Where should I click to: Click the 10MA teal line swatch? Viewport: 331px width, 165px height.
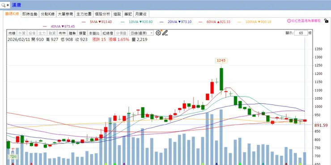[123, 22]
